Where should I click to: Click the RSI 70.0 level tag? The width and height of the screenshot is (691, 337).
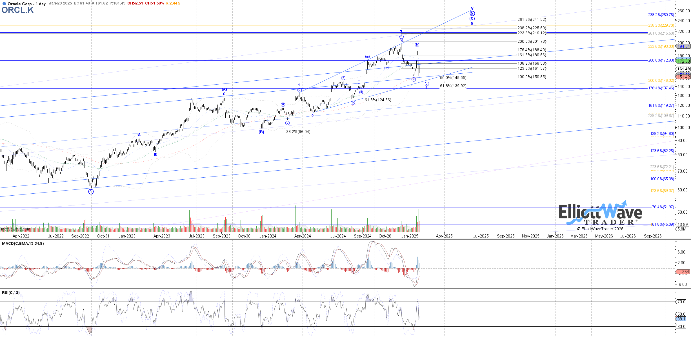pos(681,302)
